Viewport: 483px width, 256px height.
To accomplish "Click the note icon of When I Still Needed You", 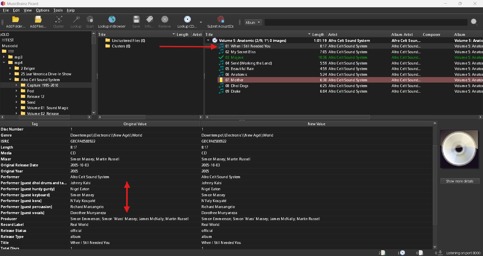I will click(221, 46).
